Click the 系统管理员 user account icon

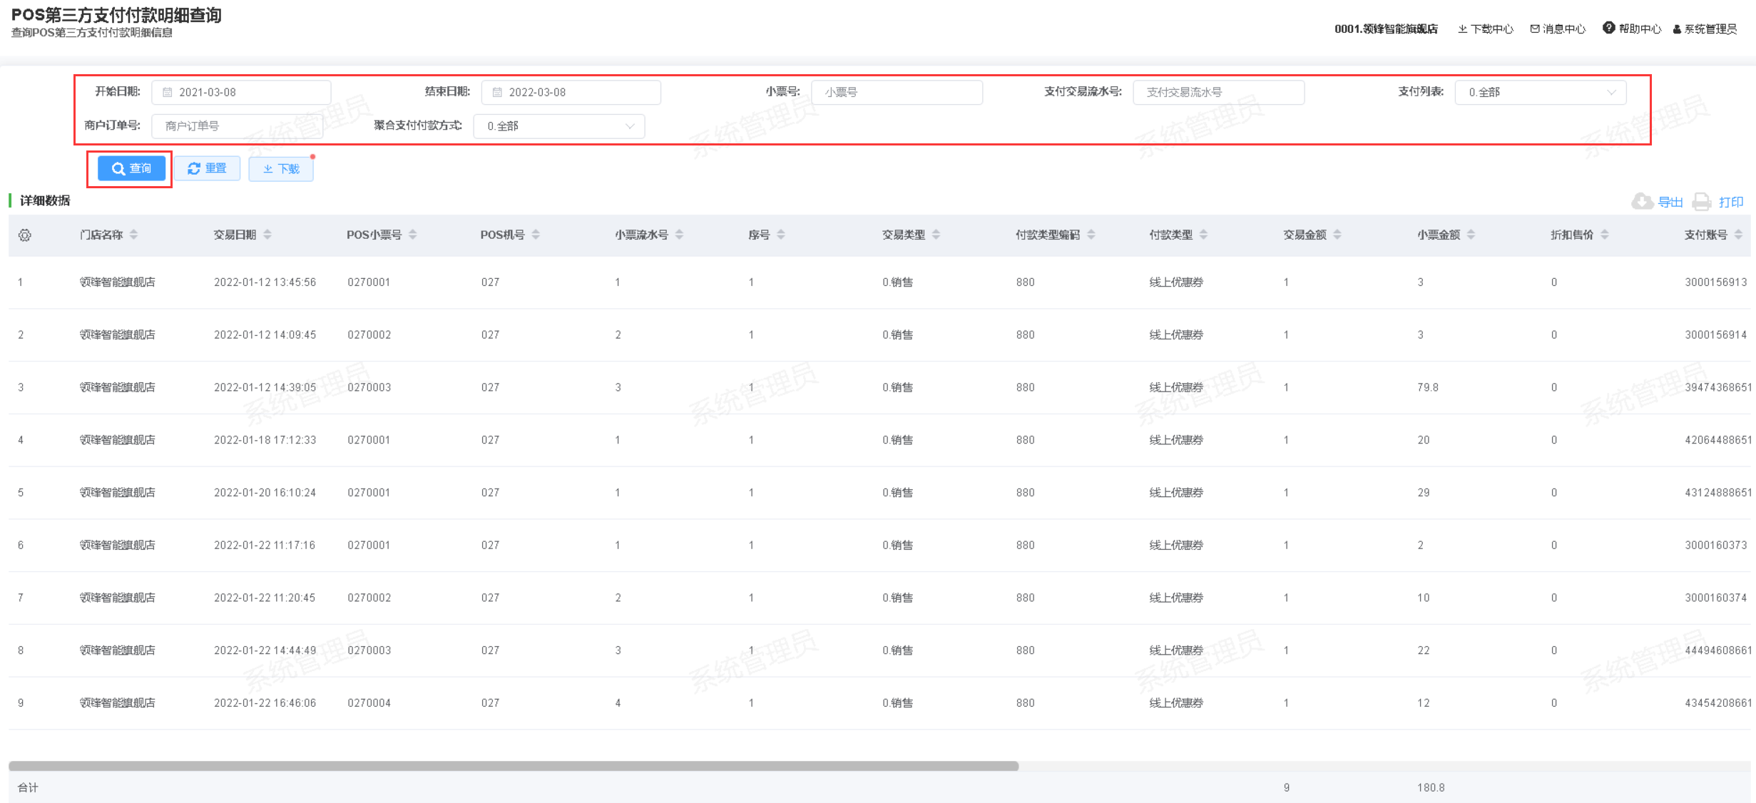point(1678,29)
